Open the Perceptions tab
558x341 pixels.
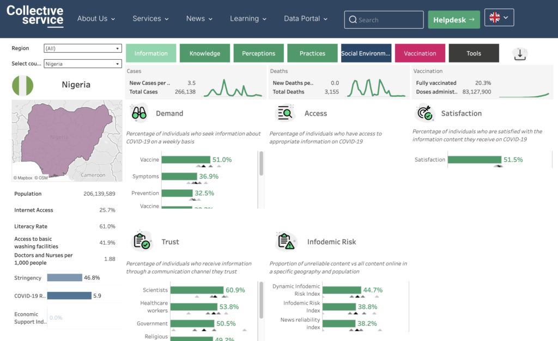[259, 53]
